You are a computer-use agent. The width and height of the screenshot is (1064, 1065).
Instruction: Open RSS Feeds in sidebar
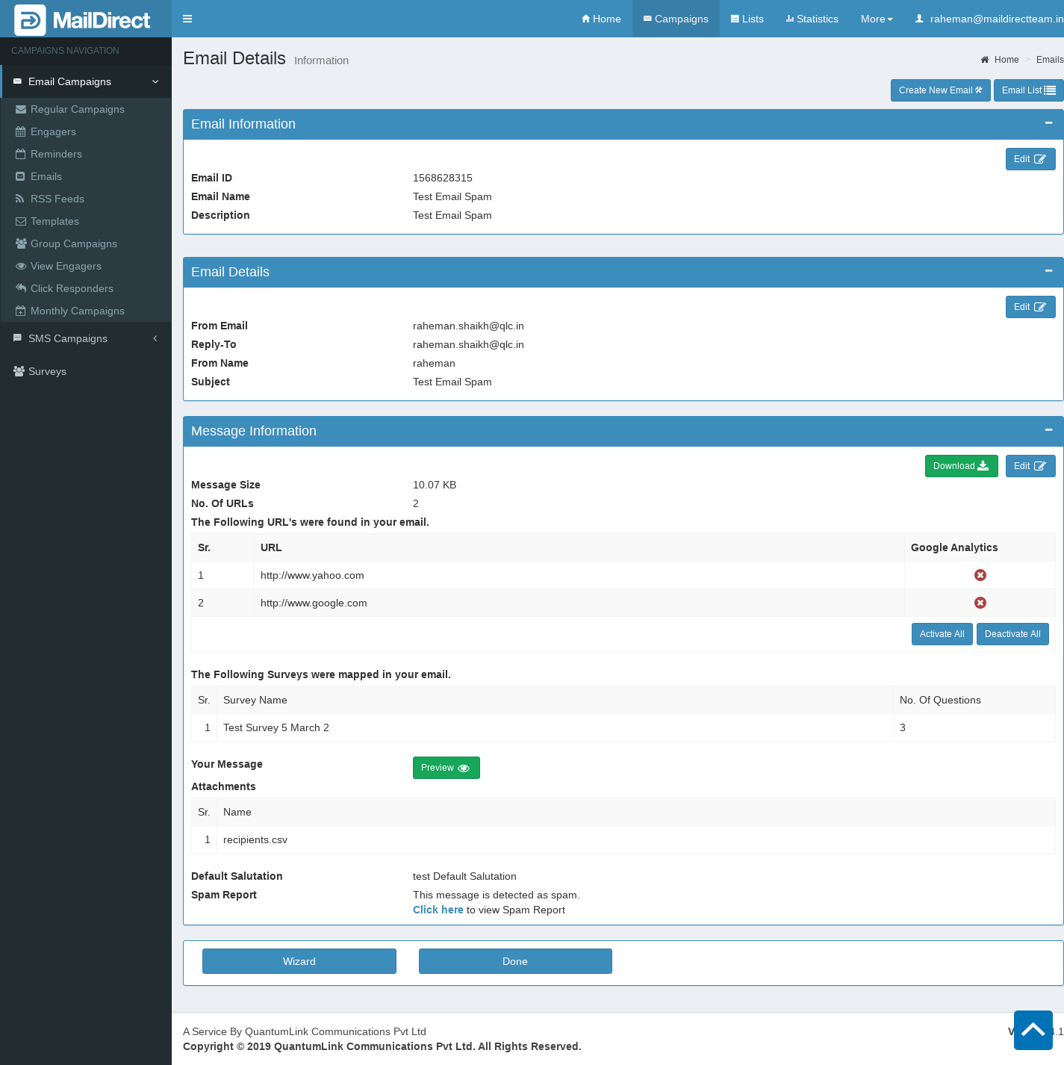pyautogui.click(x=57, y=199)
